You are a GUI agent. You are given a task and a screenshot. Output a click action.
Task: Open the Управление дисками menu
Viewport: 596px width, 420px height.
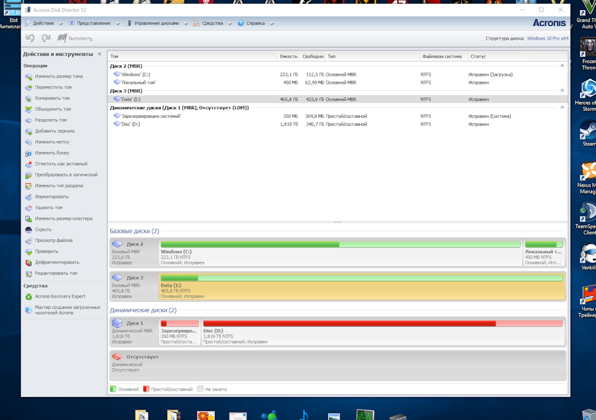coord(156,23)
